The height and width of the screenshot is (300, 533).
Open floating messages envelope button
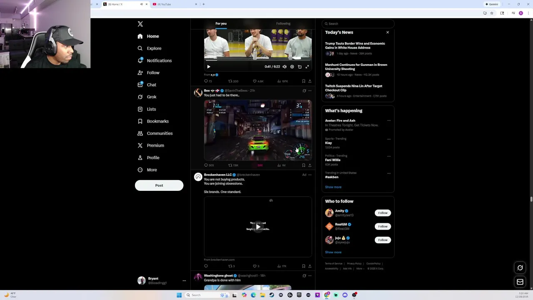pyautogui.click(x=520, y=282)
